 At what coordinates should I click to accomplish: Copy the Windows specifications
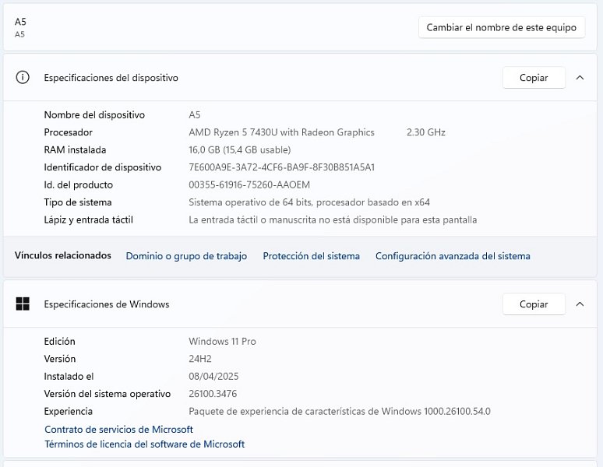point(534,304)
